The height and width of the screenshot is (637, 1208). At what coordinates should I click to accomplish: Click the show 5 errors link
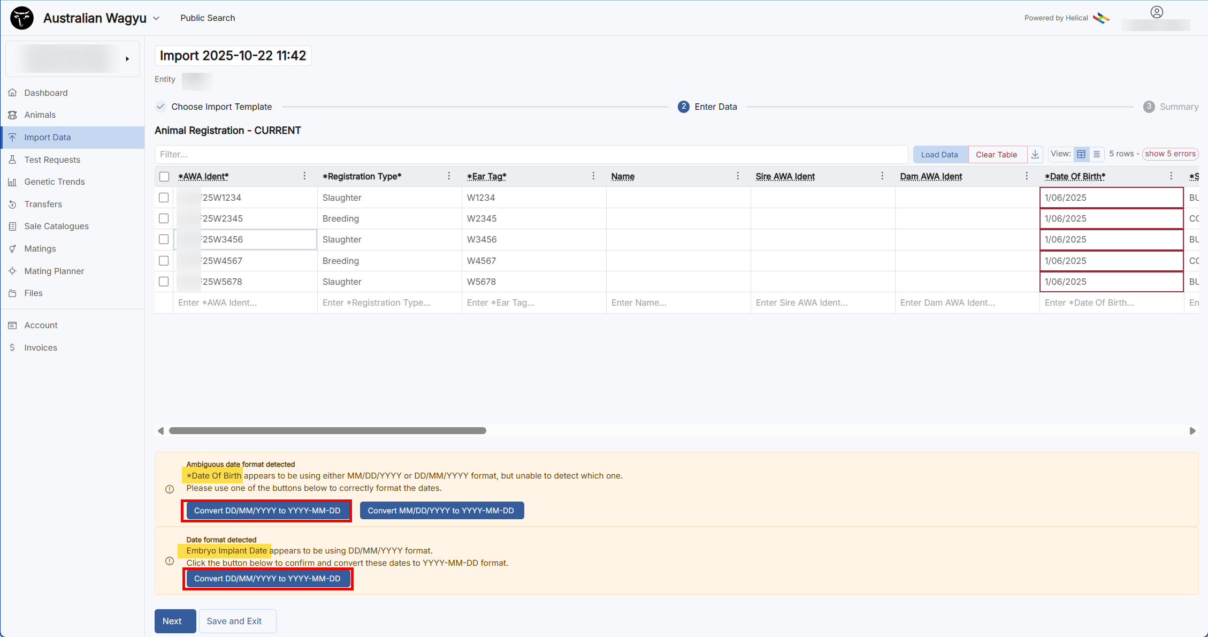pos(1170,154)
